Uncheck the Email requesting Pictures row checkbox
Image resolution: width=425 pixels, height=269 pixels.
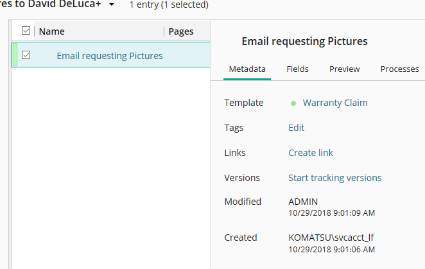click(x=26, y=55)
